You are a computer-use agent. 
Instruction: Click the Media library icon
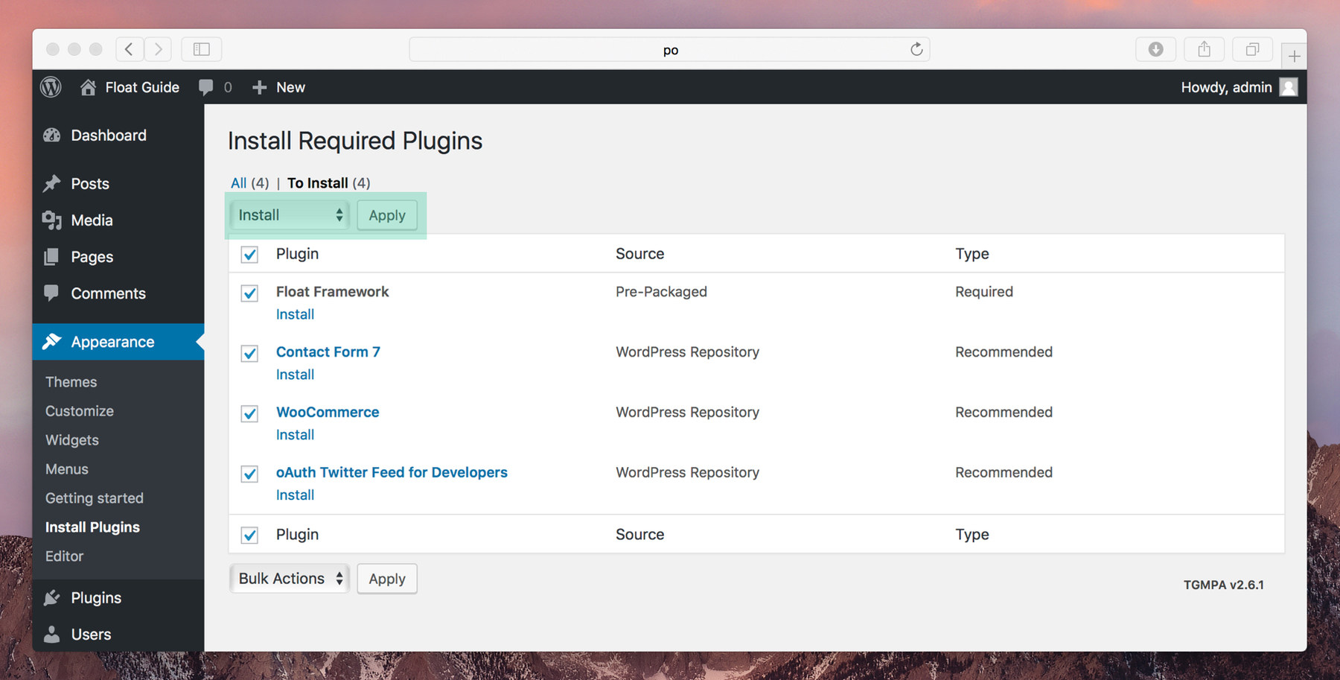tap(51, 220)
